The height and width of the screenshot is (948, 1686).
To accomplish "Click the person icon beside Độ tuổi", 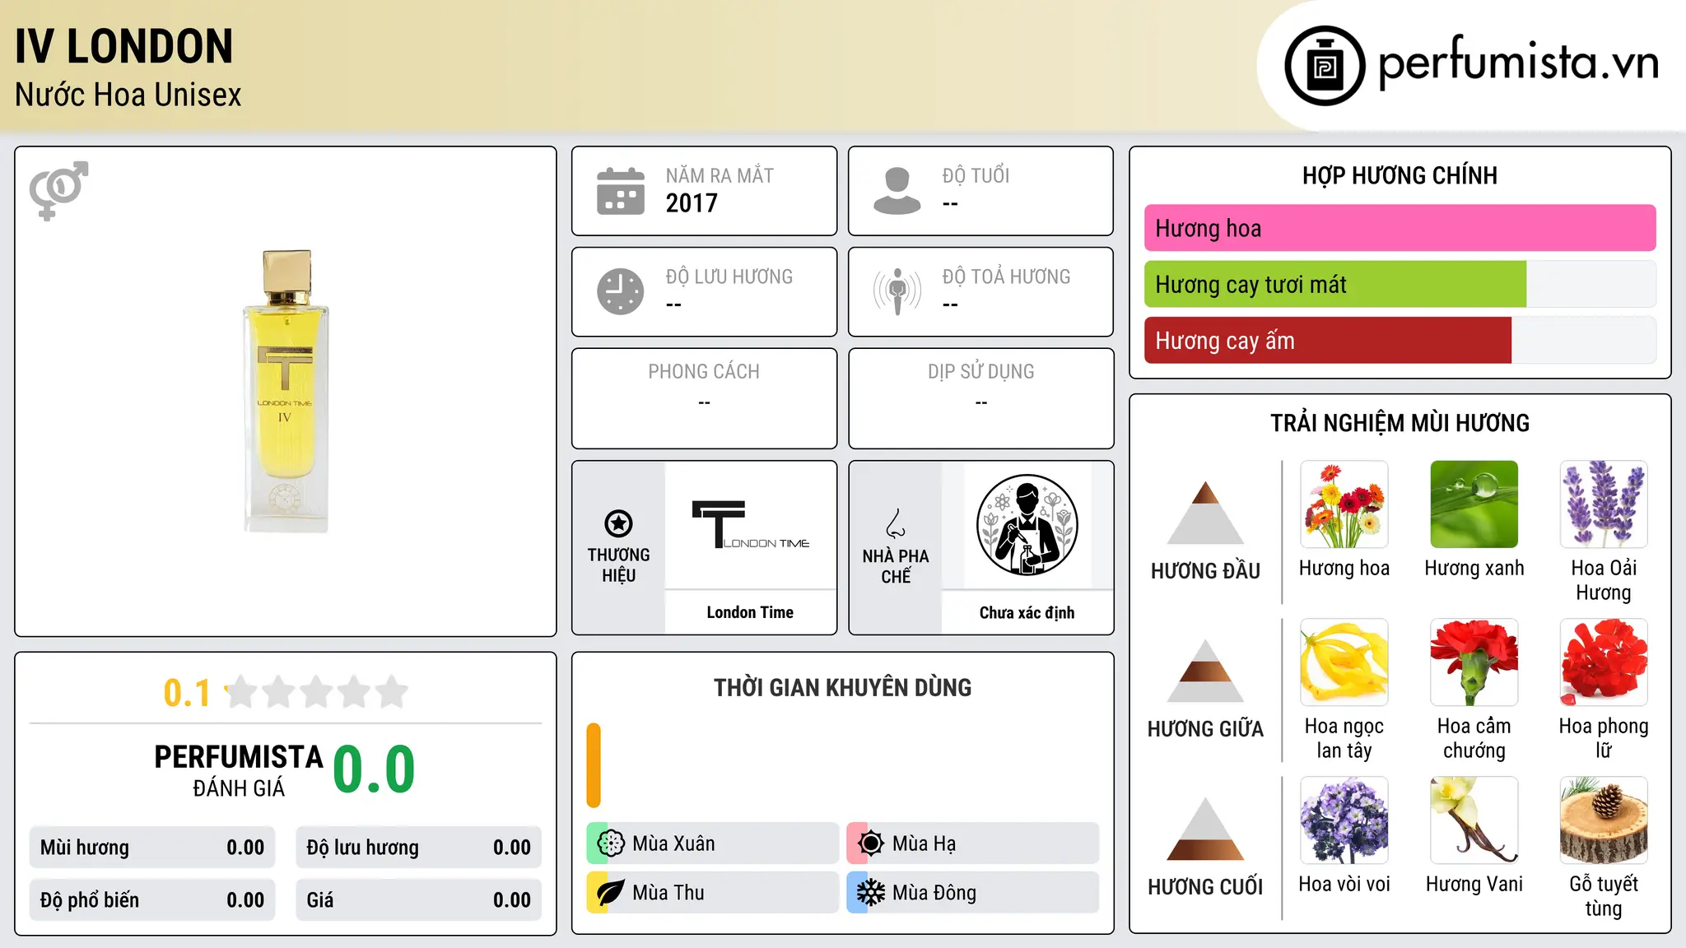I will 897,191.
